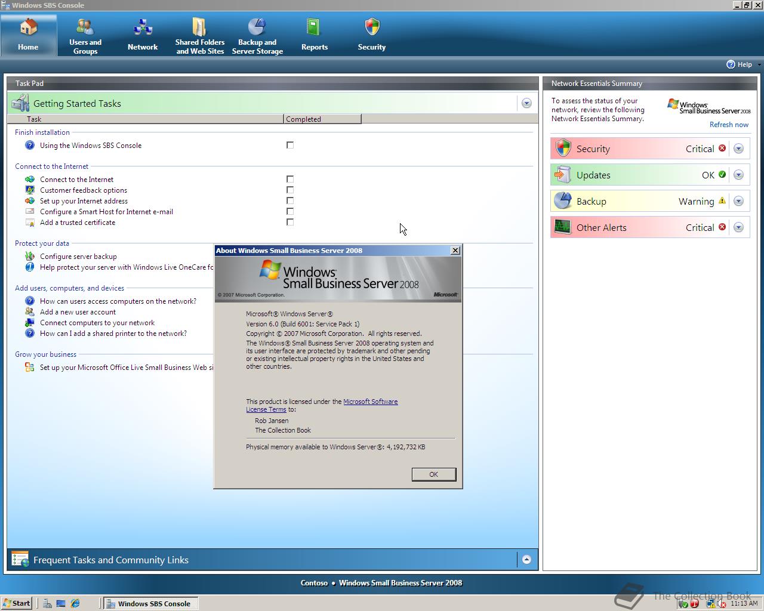Open 'Customer feedback options' task
Screen dimensions: 764x611
(x=84, y=190)
